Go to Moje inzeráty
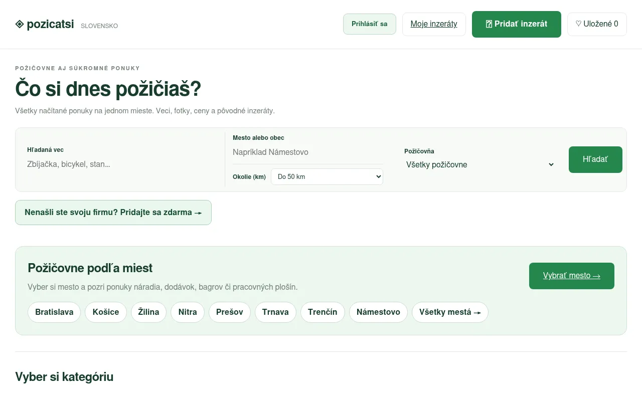The height and width of the screenshot is (401, 642). (x=434, y=24)
